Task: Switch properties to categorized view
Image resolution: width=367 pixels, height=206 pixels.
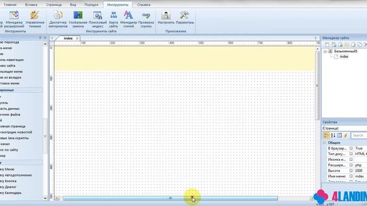Action: [326, 135]
